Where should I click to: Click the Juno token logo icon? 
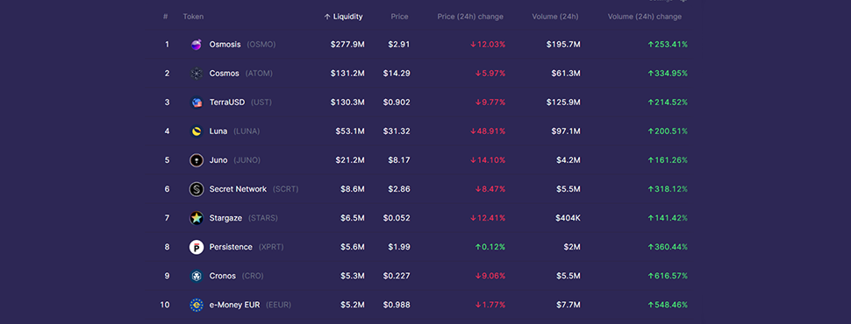pos(197,160)
